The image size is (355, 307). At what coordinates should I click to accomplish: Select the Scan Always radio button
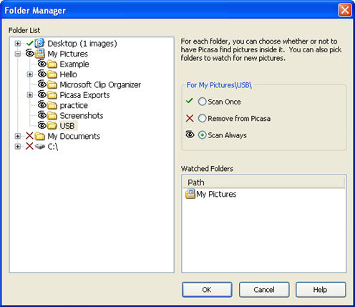(x=202, y=135)
